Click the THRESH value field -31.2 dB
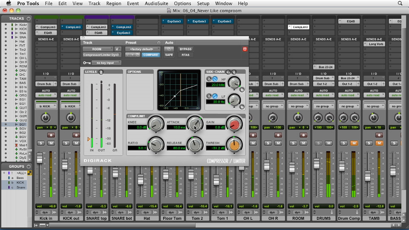The height and width of the screenshot is (230, 409). click(x=216, y=148)
